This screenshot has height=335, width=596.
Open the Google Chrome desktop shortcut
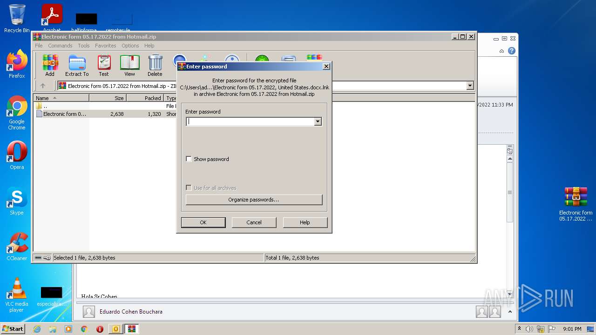[x=17, y=113]
